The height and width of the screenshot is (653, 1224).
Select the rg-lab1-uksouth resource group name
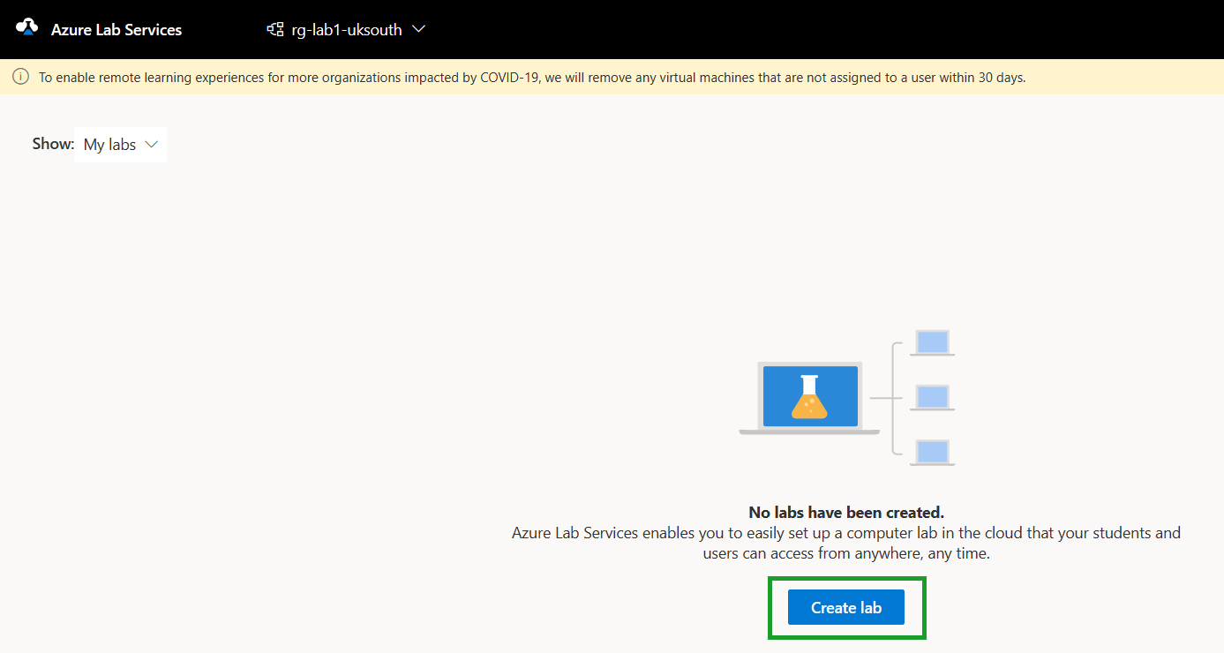[347, 29]
